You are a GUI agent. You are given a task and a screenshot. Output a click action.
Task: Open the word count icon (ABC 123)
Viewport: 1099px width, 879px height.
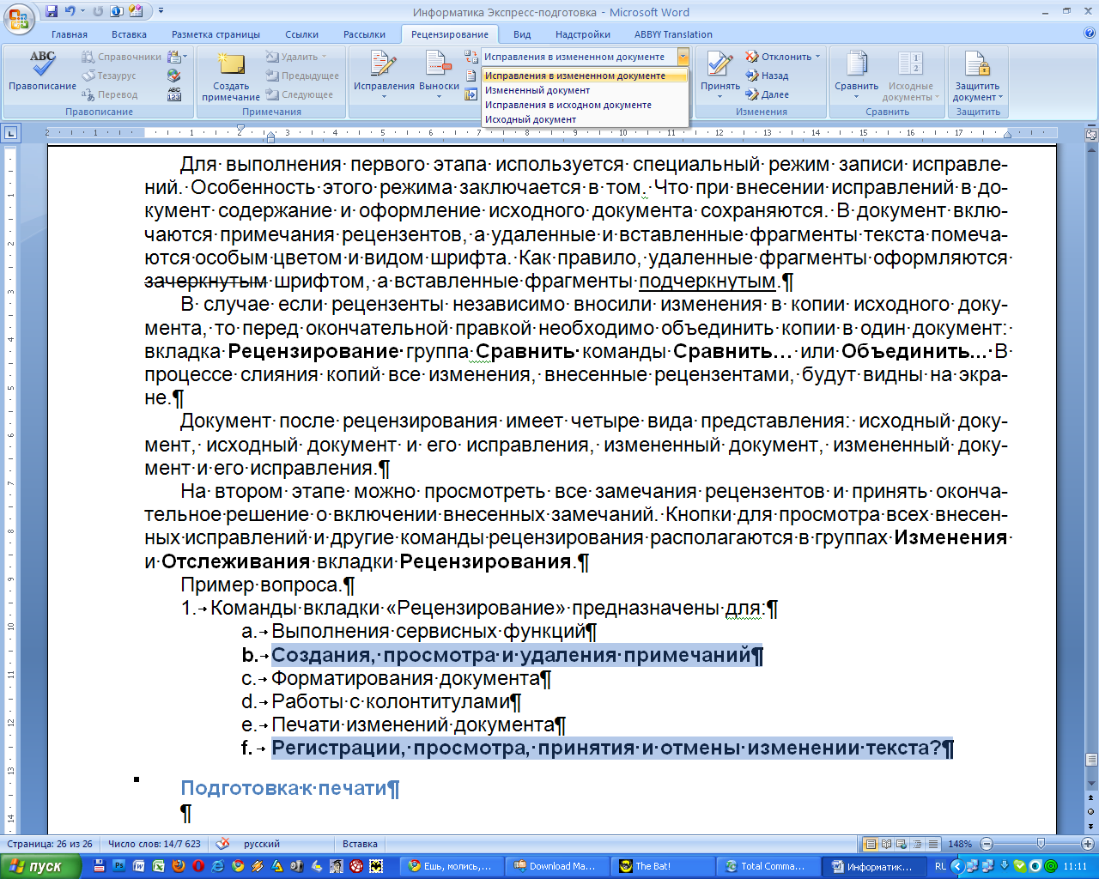point(174,94)
